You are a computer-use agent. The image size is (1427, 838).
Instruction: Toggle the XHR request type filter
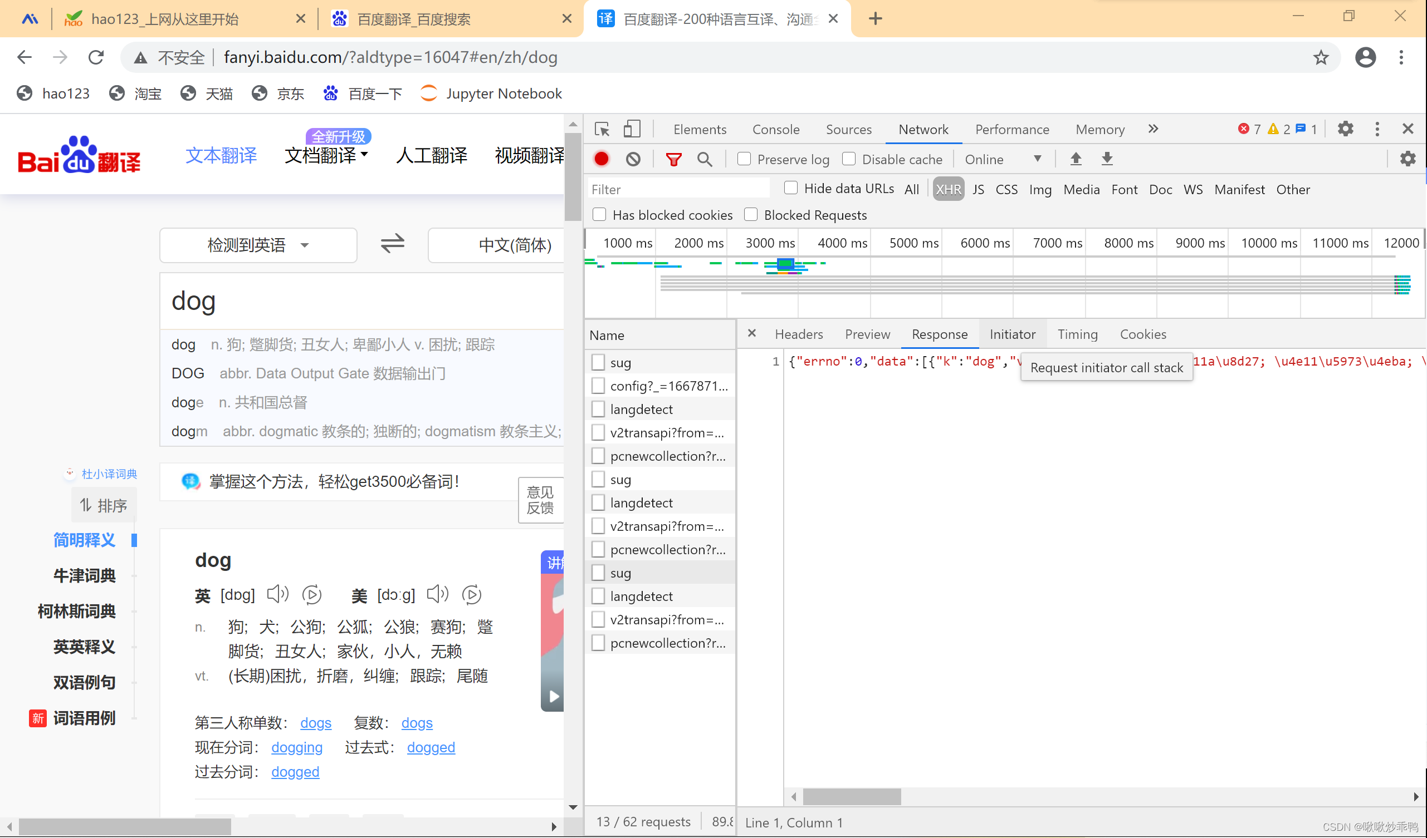(948, 190)
